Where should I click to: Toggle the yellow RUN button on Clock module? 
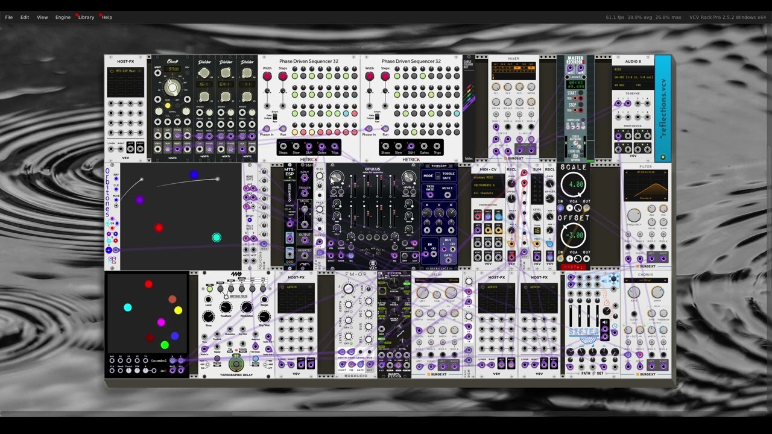[x=168, y=105]
